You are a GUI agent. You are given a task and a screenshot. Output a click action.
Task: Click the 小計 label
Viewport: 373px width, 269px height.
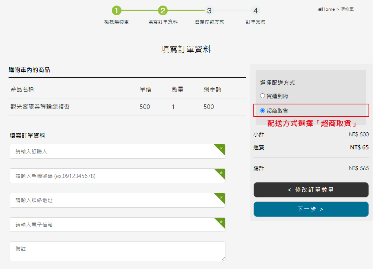259,134
